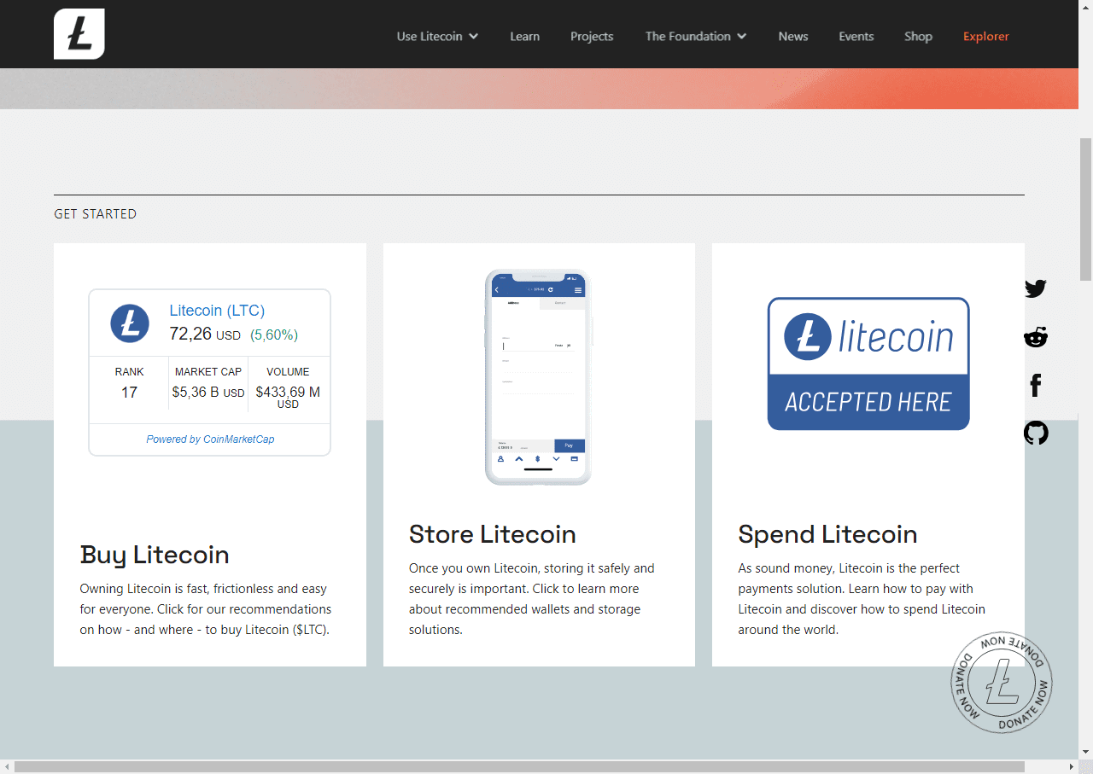Click the Litecoin logo in header

point(79,34)
